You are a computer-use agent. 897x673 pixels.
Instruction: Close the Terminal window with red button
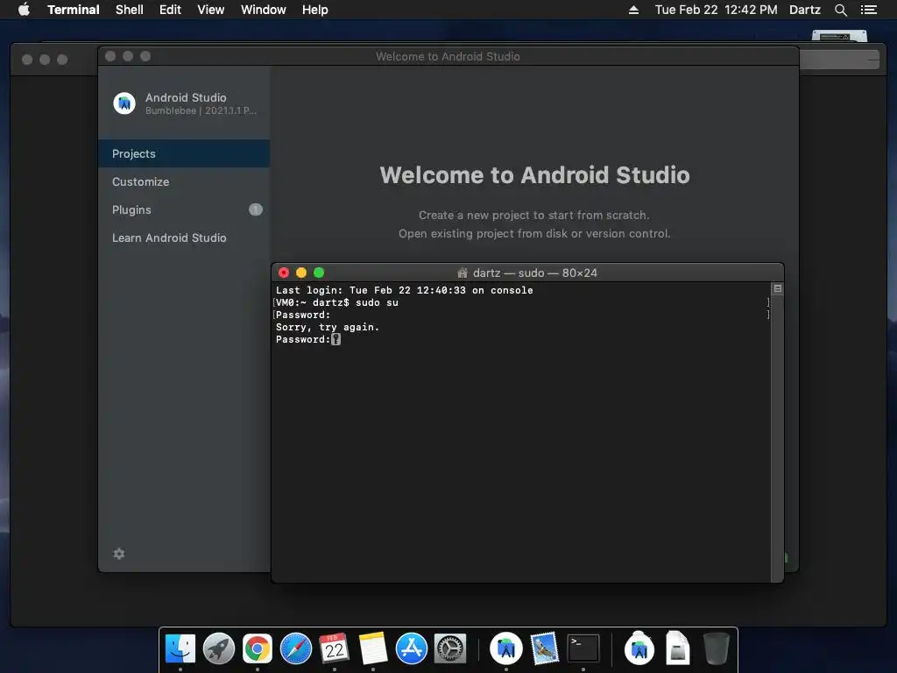[x=284, y=273]
